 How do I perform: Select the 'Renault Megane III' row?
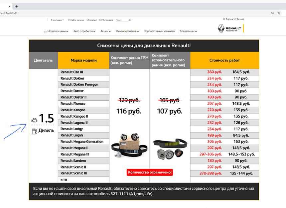pos(83,155)
